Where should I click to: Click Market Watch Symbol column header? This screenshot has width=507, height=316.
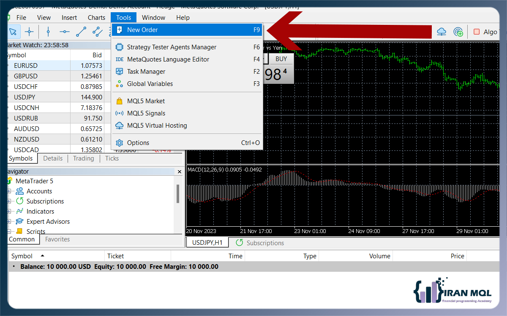click(39, 55)
